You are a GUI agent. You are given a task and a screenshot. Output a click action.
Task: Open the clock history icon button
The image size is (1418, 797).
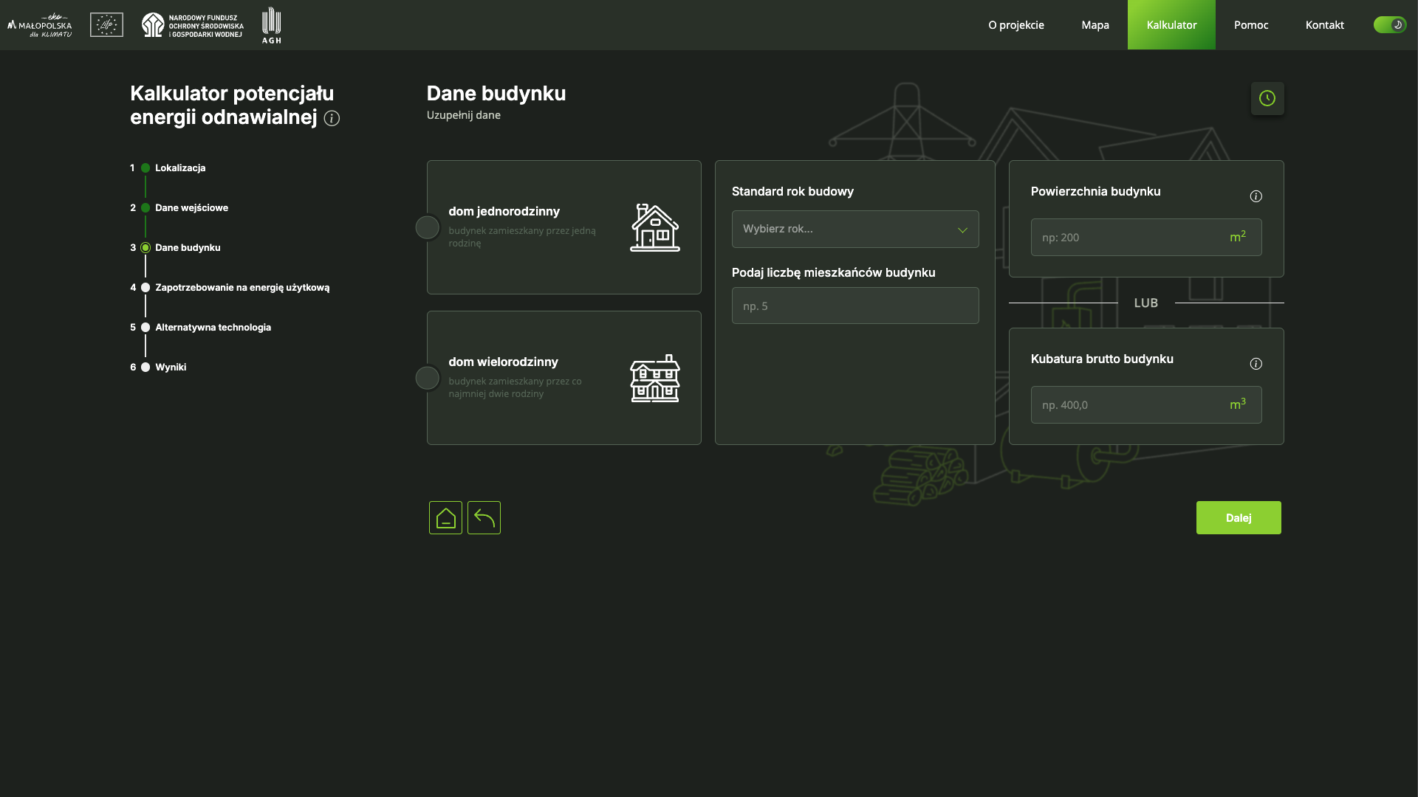tap(1267, 98)
